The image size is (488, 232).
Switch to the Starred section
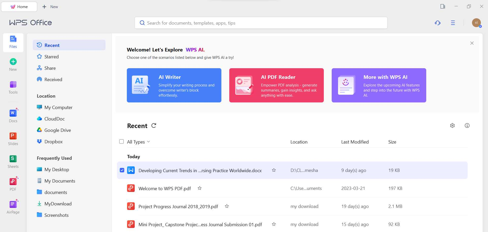pos(51,57)
